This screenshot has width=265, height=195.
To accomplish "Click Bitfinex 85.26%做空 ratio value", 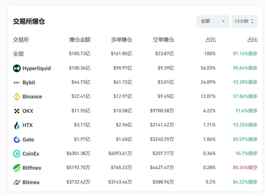I will 245,168.
